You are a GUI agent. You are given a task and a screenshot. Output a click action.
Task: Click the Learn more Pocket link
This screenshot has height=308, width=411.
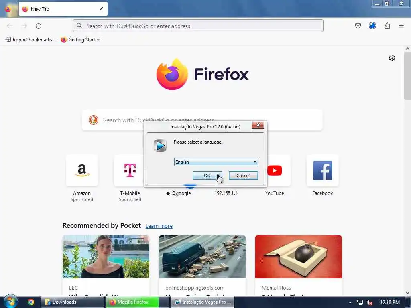coord(159,226)
